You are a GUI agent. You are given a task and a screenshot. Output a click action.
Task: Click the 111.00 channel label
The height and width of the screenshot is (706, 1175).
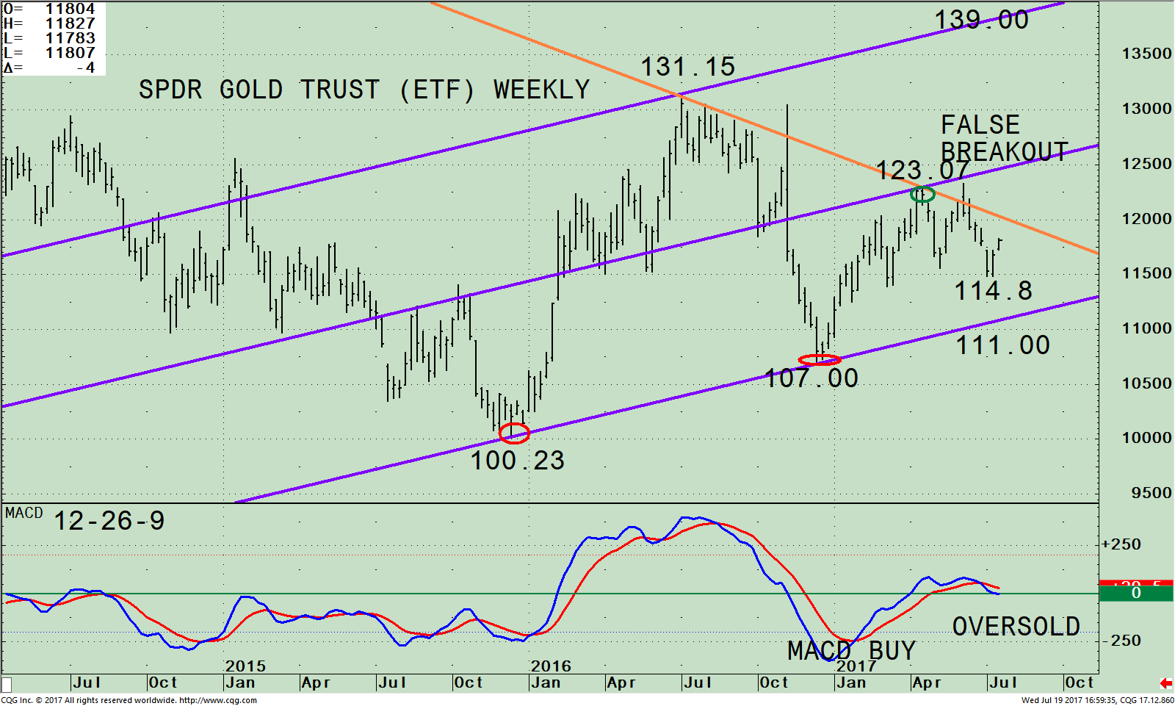(x=1002, y=345)
